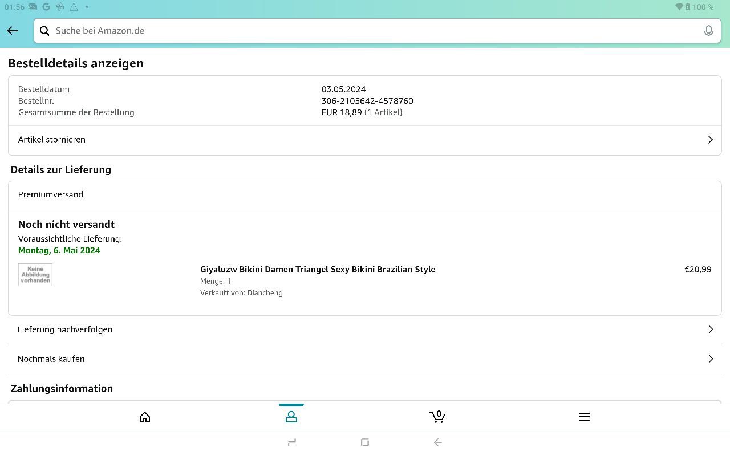730x456 pixels.
Task: Open Artikel stornieren option
Action: coord(52,140)
